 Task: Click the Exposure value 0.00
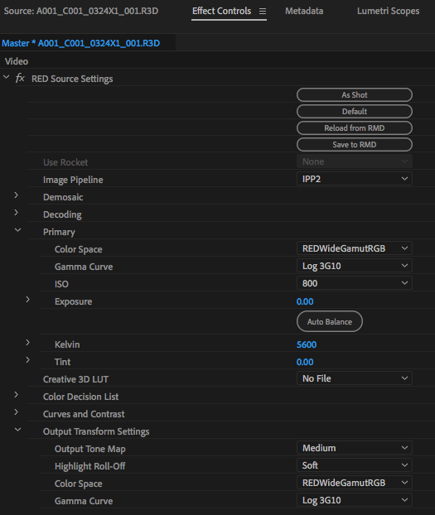305,301
